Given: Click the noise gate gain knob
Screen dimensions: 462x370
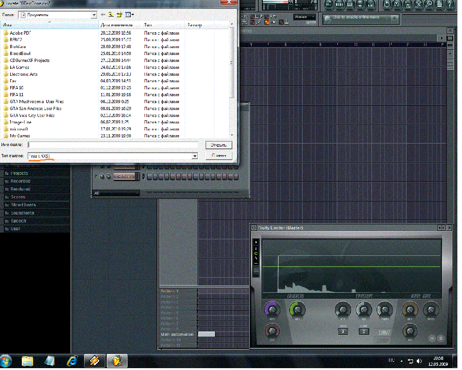Looking at the screenshot, I should tap(410, 310).
